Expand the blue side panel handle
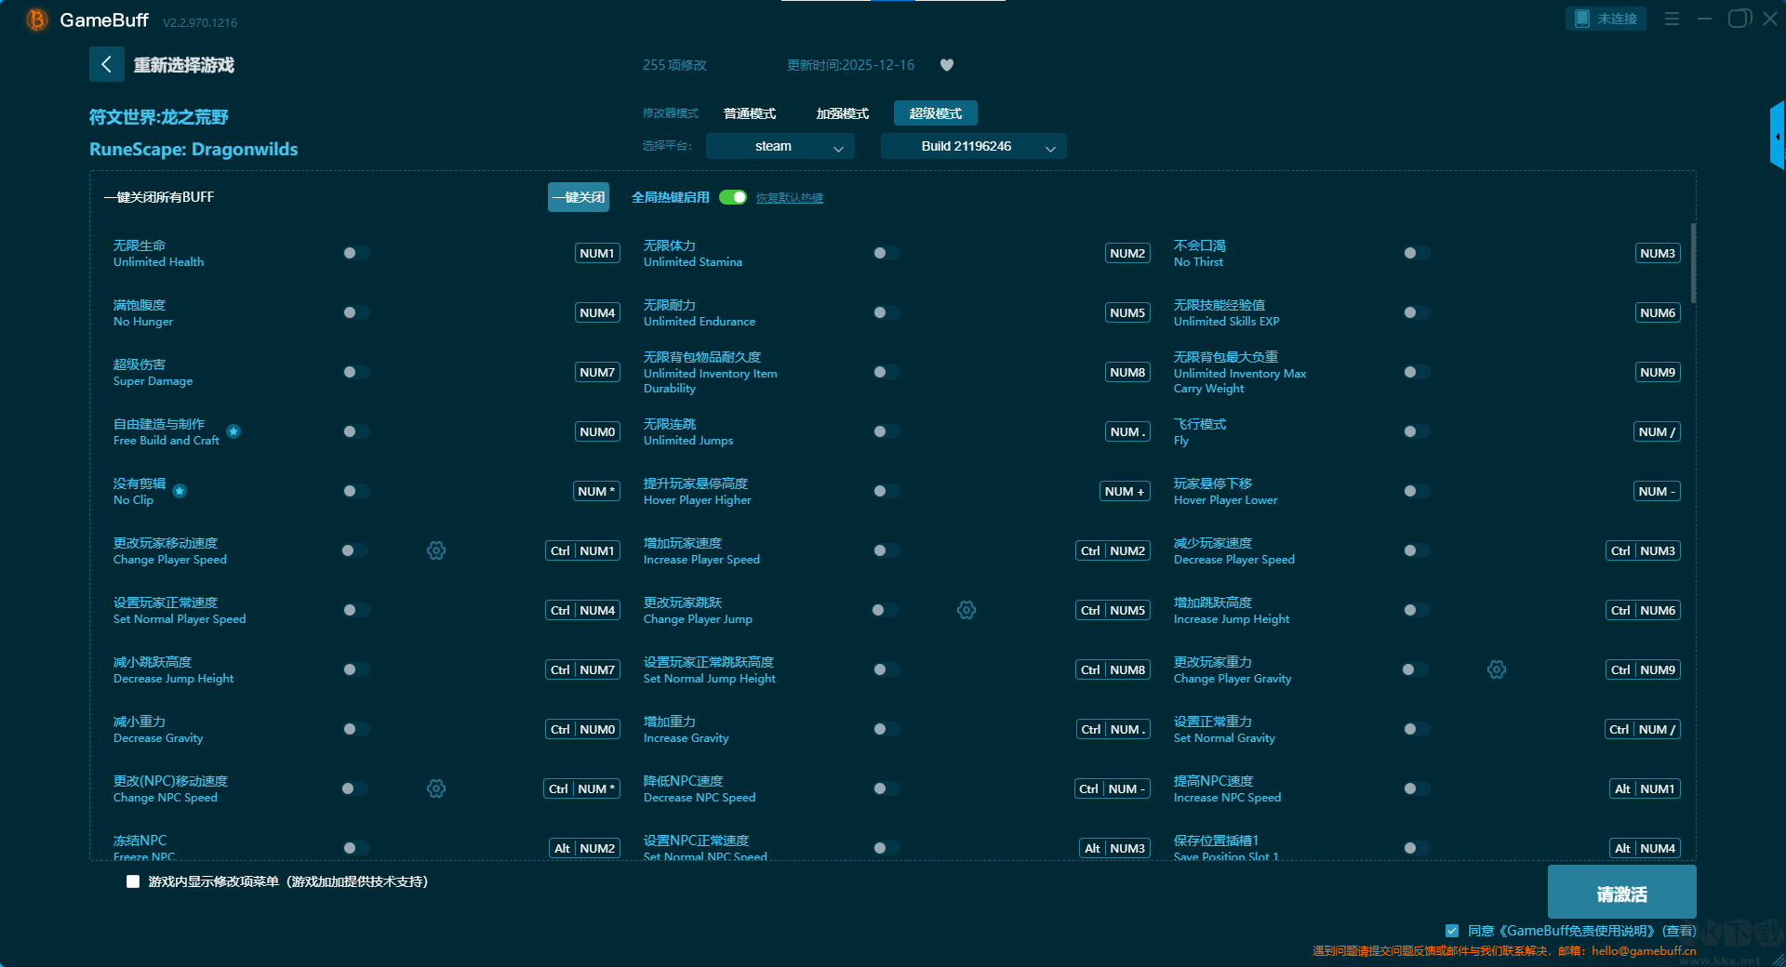The image size is (1786, 967). coord(1777,137)
